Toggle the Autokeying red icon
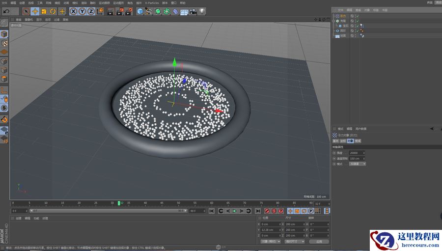The height and width of the screenshot is (251, 442). pos(274,211)
